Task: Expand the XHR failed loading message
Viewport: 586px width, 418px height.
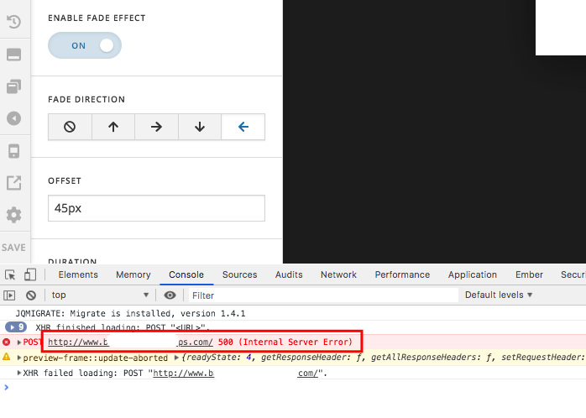Action: (x=18, y=374)
